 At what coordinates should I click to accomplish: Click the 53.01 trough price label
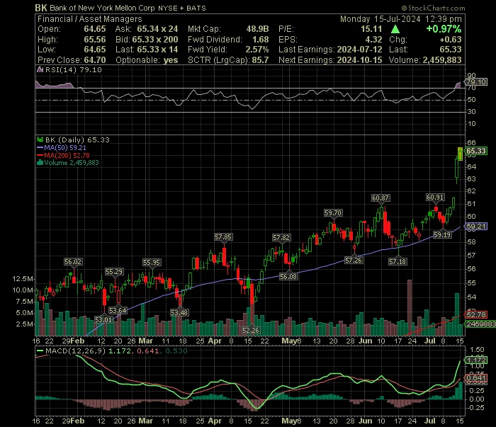coord(103,320)
